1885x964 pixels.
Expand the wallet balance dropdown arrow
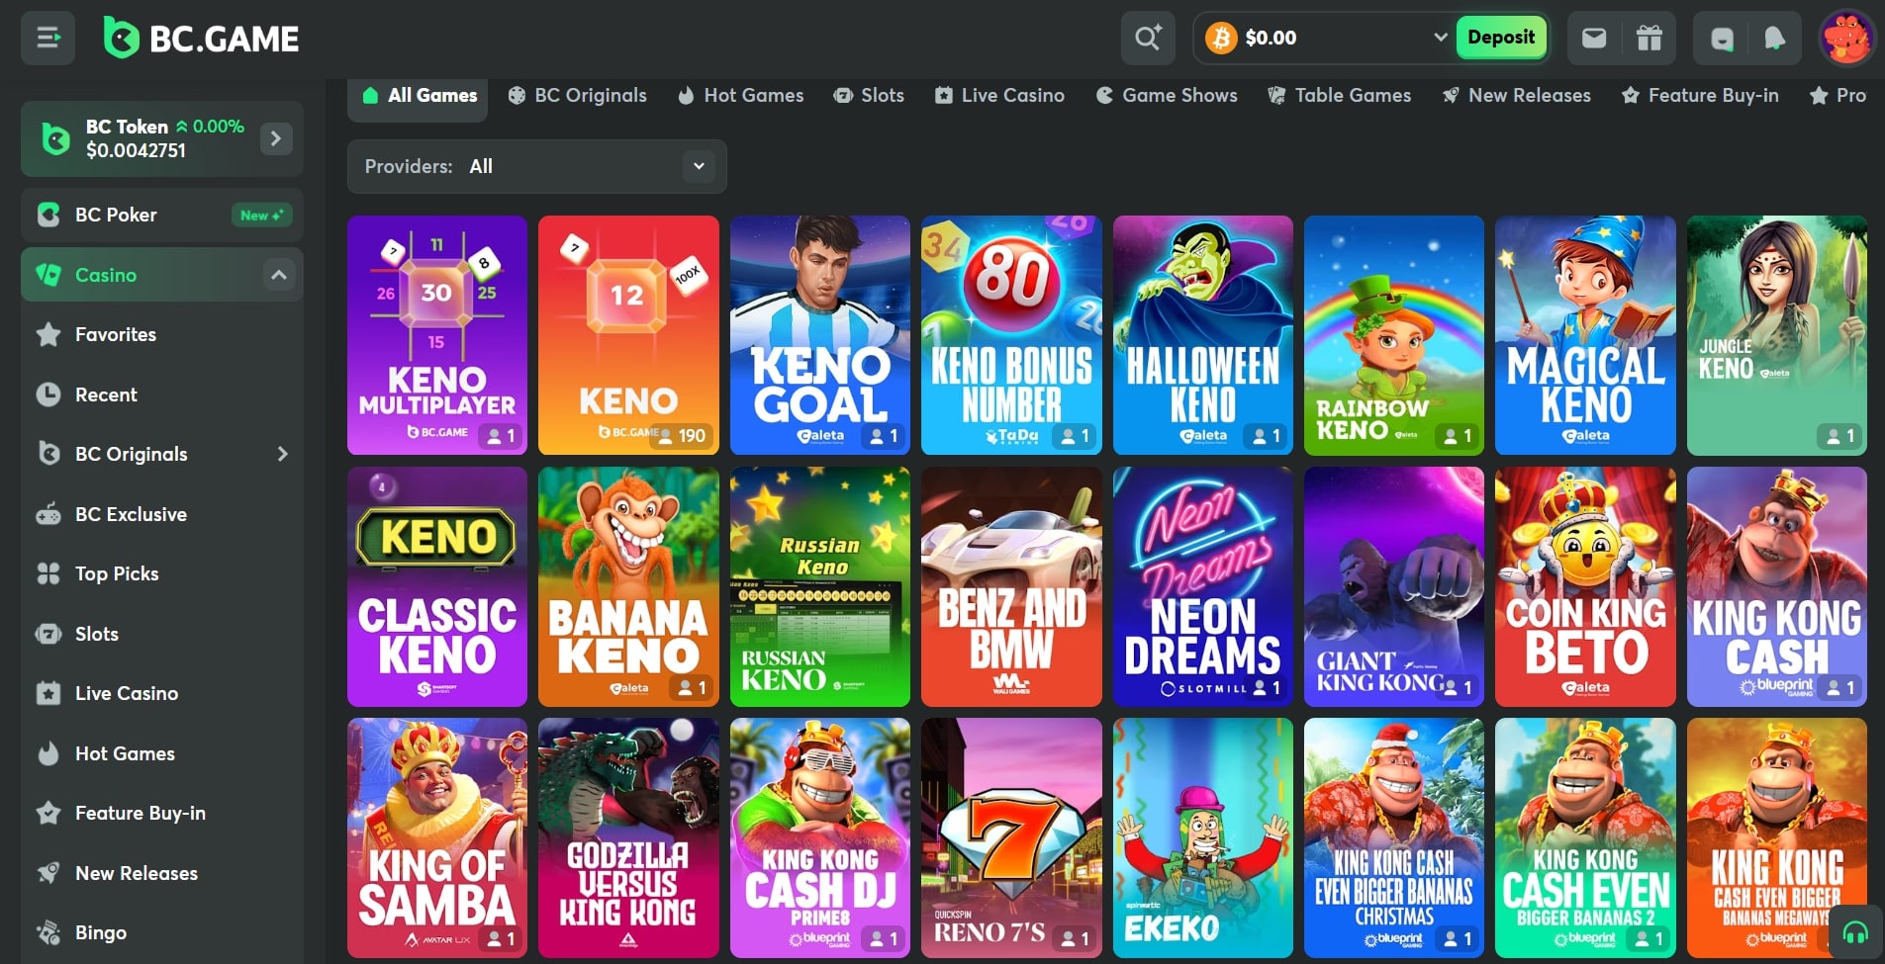click(1441, 38)
